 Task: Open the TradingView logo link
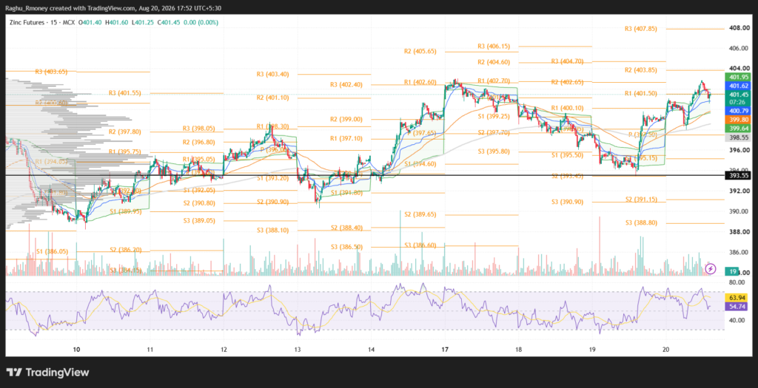(48, 372)
